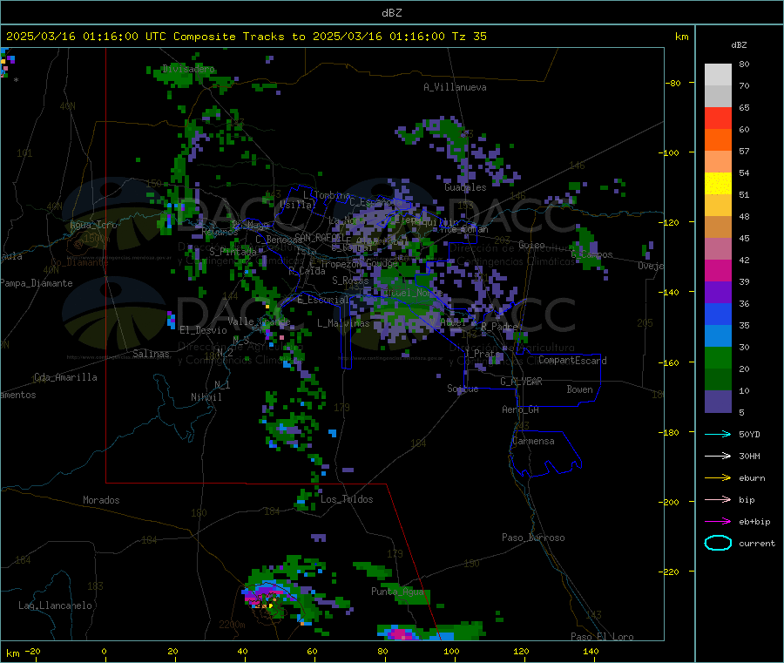The image size is (784, 663).
Task: Click the white 30HM arrow in the legend
Action: pyautogui.click(x=718, y=456)
